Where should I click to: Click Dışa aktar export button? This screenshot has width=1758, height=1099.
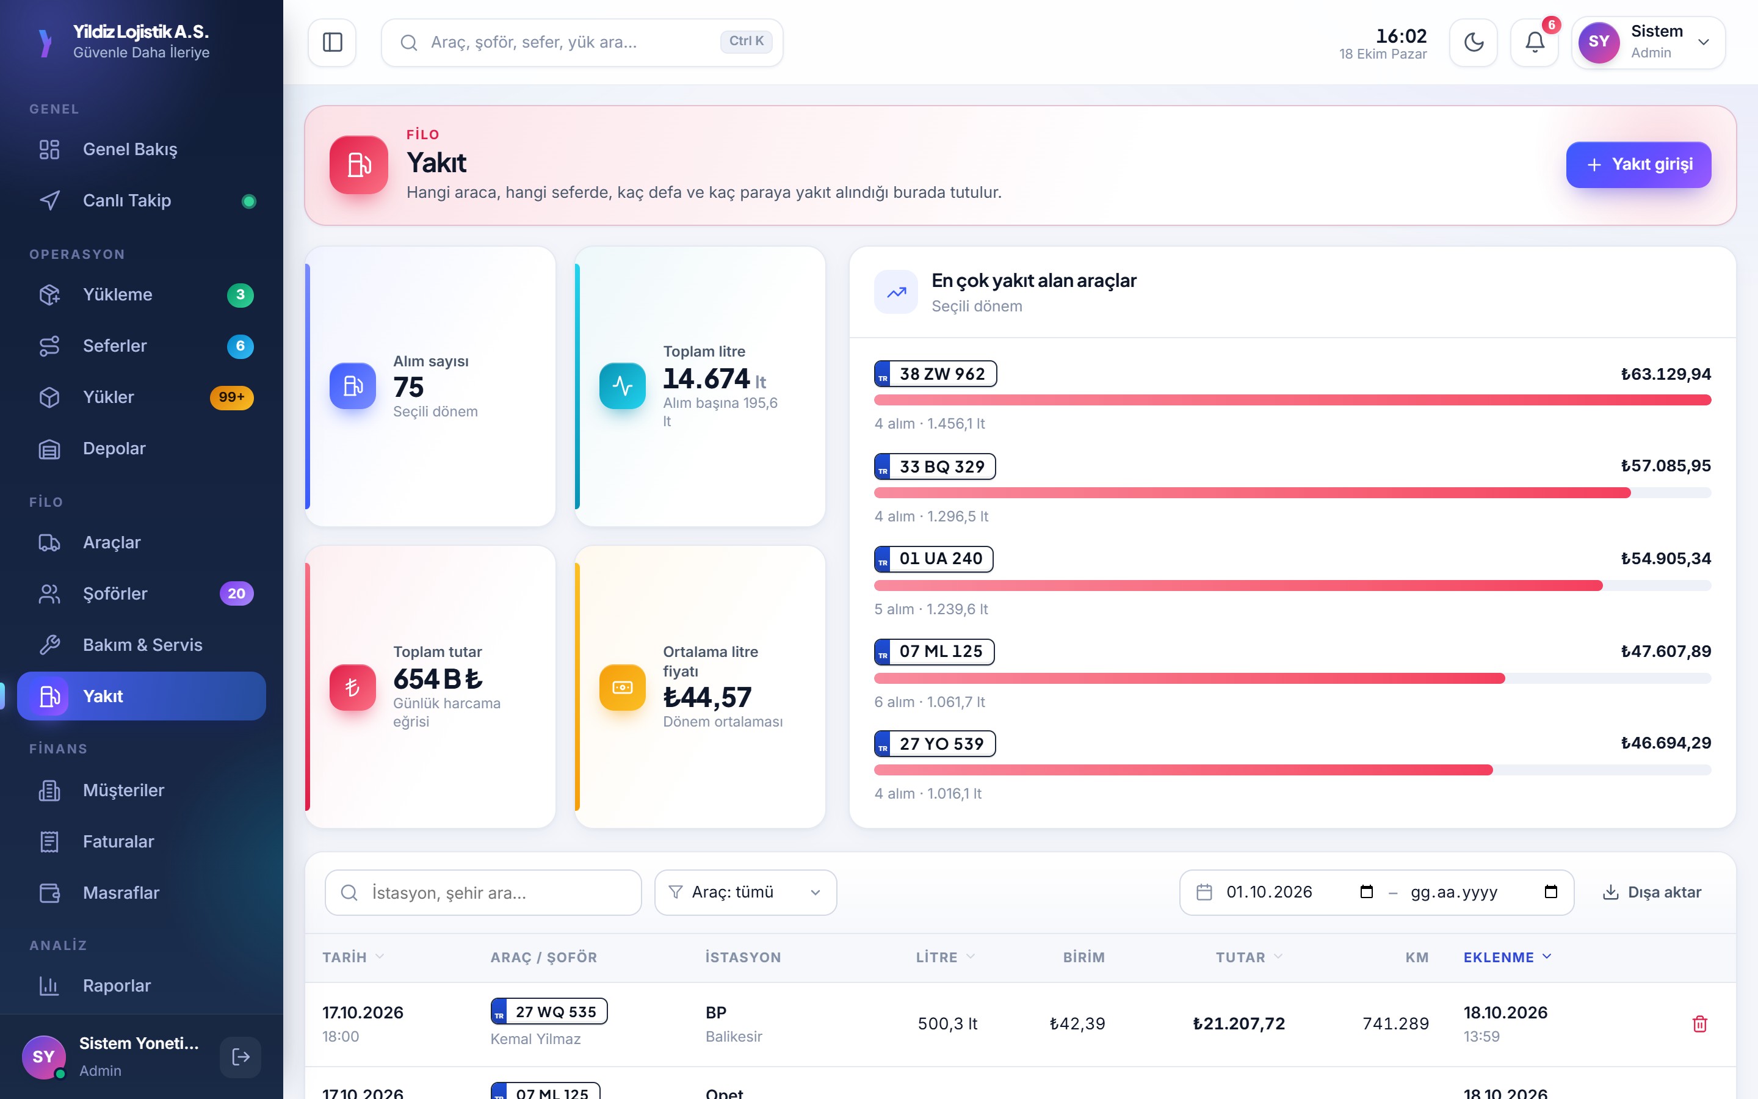pyautogui.click(x=1652, y=893)
